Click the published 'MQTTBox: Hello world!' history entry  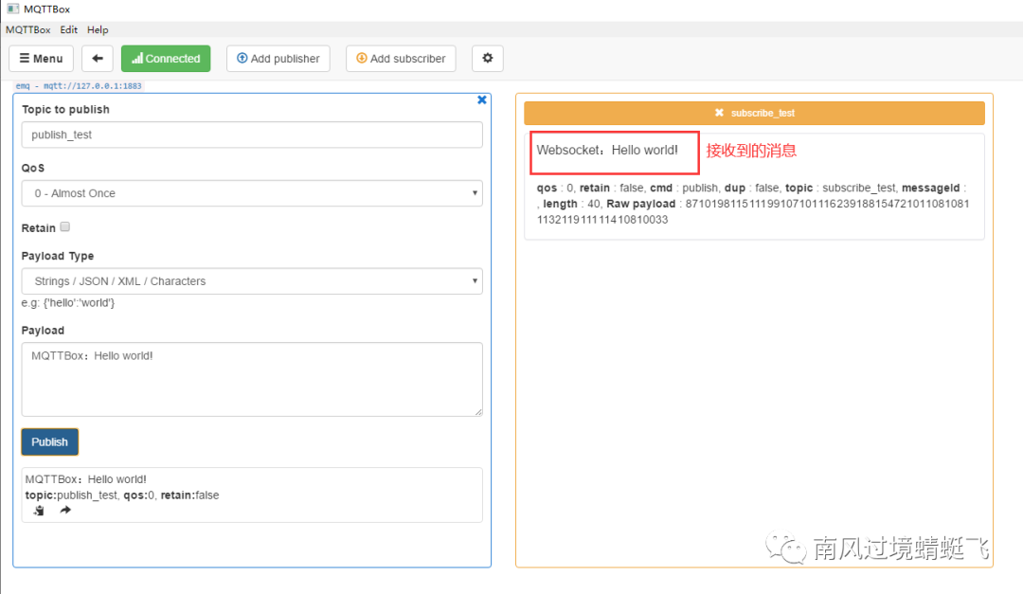click(x=85, y=479)
